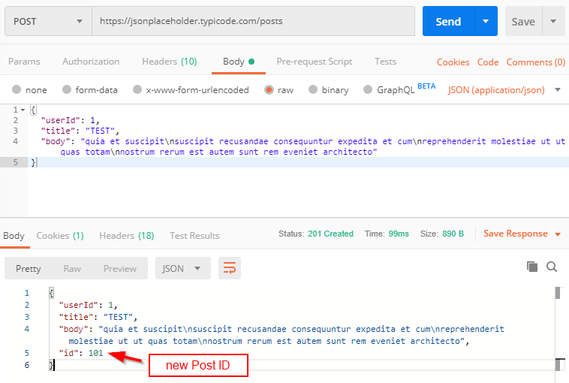The width and height of the screenshot is (569, 383).
Task: Copy response to clipboard icon
Action: tap(532, 267)
